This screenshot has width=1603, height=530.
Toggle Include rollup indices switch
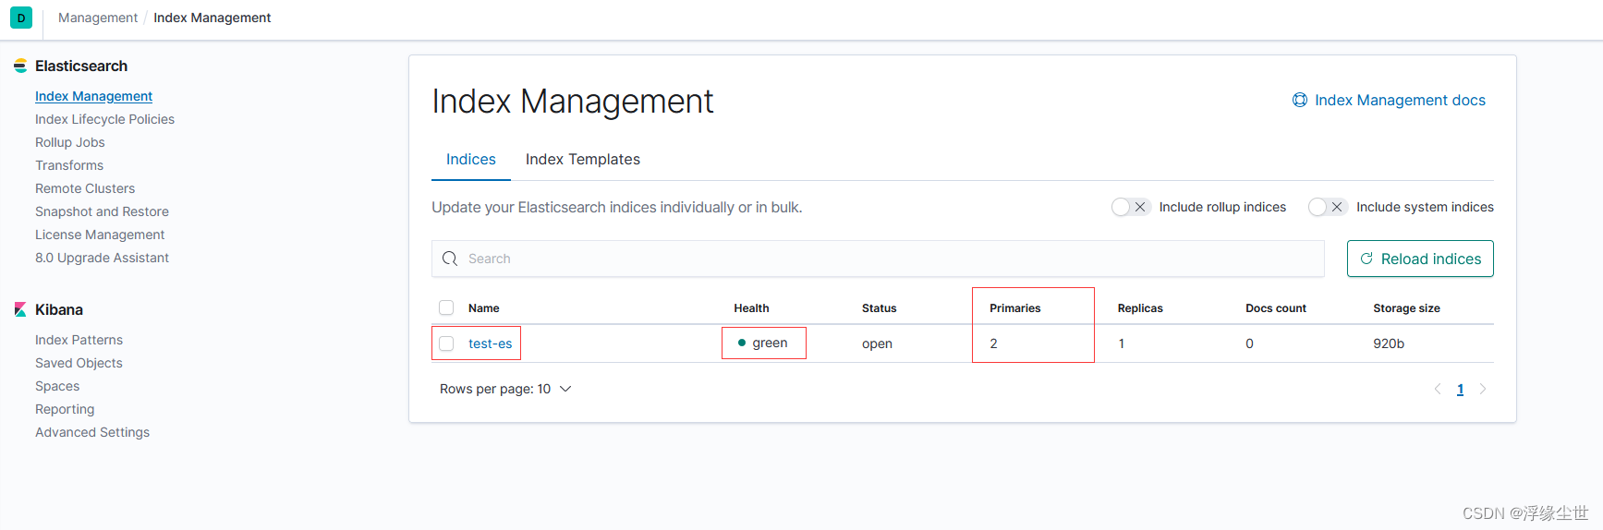[1131, 207]
